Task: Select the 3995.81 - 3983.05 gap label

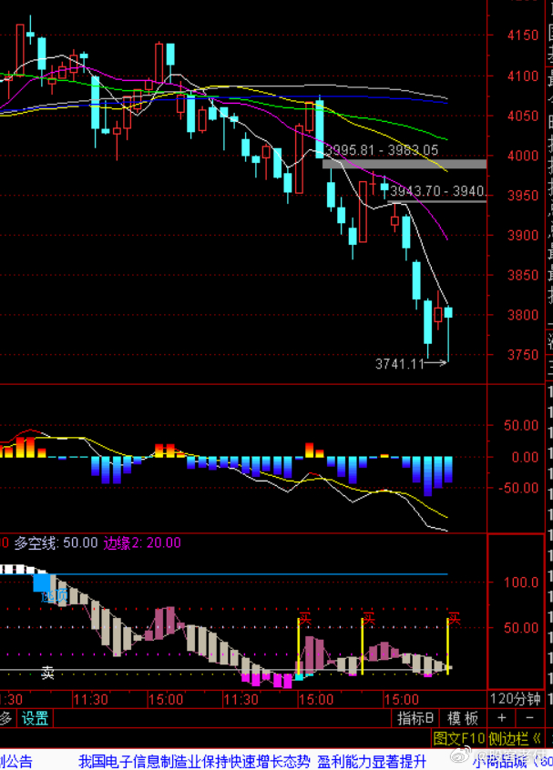Action: click(382, 150)
